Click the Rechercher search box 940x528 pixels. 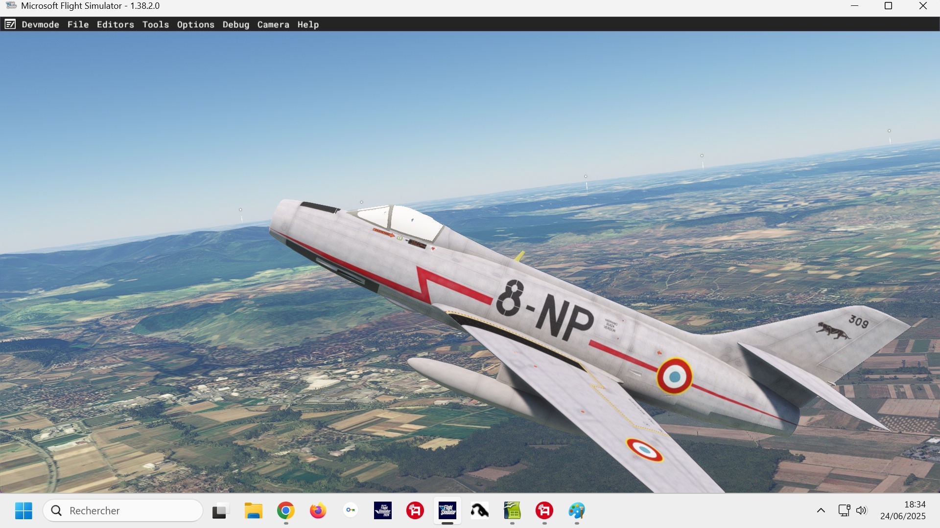[123, 511]
